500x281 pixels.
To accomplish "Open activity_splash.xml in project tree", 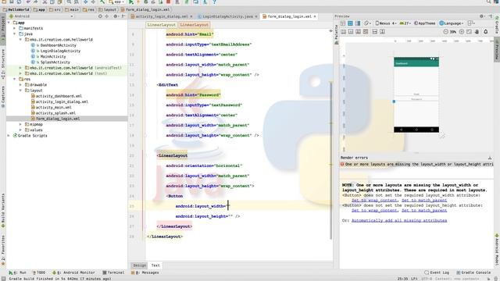I will pos(55,113).
